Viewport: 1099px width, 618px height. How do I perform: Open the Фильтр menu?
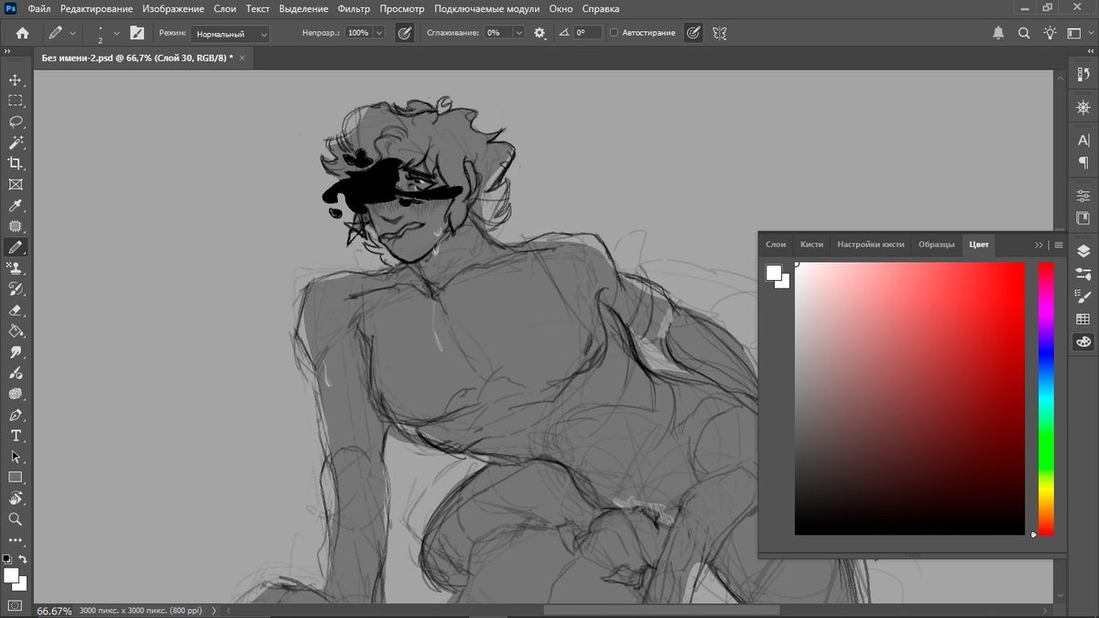click(354, 8)
